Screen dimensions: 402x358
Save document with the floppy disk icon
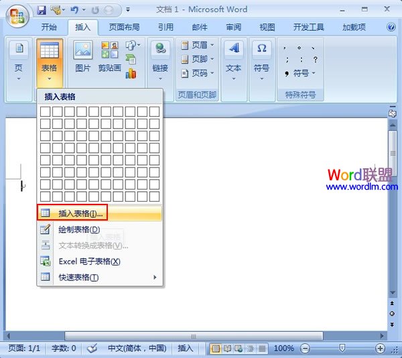42,10
